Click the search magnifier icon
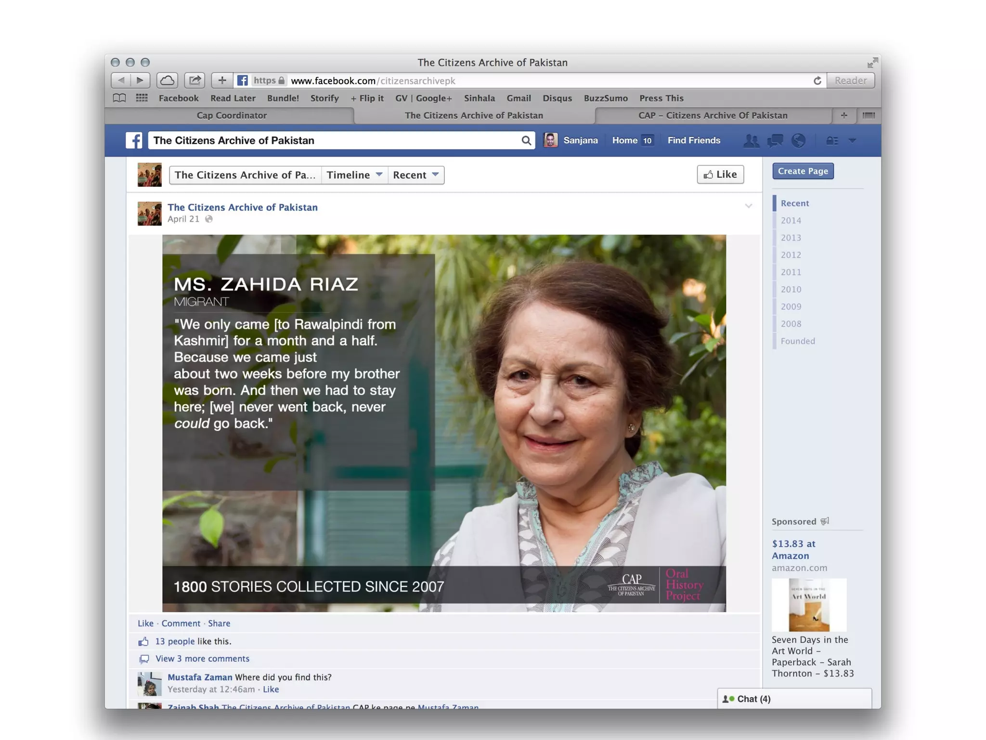This screenshot has height=740, width=986. (x=526, y=140)
